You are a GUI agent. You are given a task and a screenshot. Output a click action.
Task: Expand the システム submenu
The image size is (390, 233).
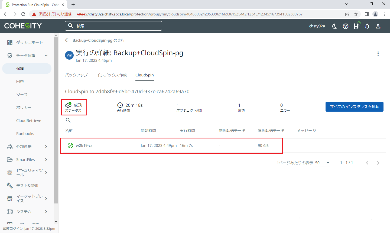(46, 212)
